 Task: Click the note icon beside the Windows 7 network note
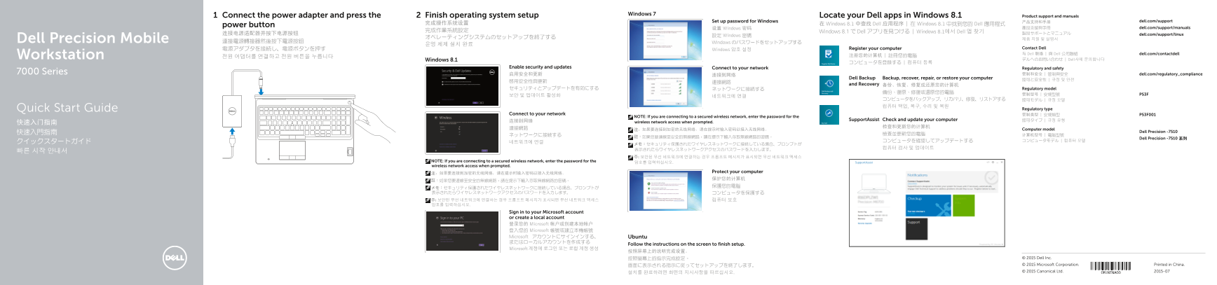[630, 118]
